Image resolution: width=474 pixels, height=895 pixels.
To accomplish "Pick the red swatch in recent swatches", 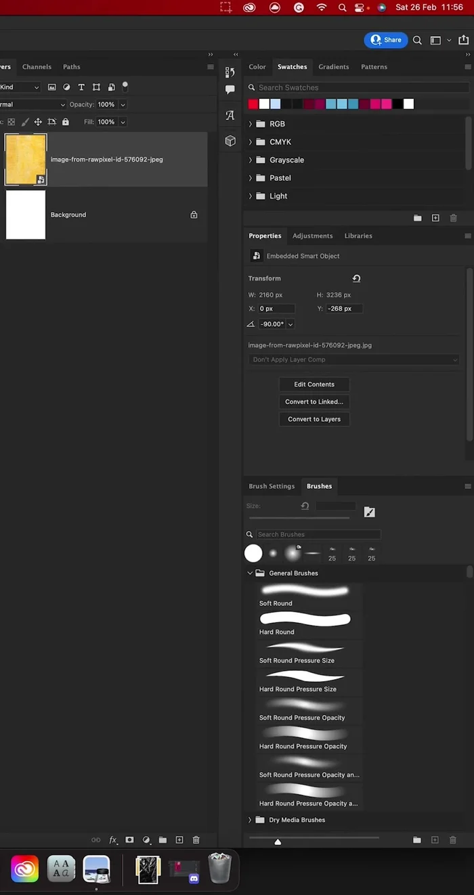I will [253, 104].
